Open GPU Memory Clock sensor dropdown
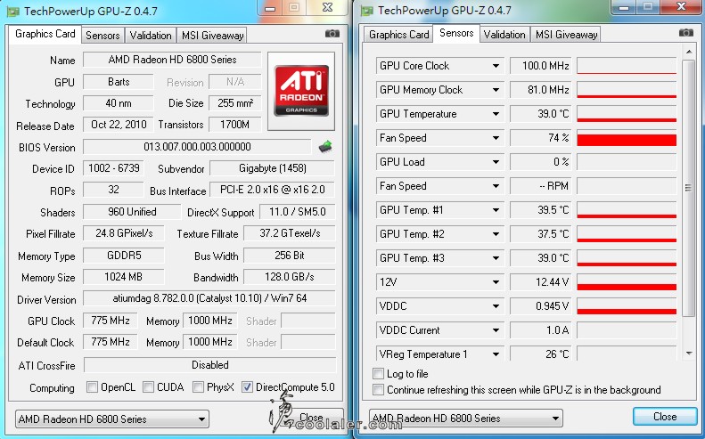This screenshot has width=705, height=439. click(496, 90)
